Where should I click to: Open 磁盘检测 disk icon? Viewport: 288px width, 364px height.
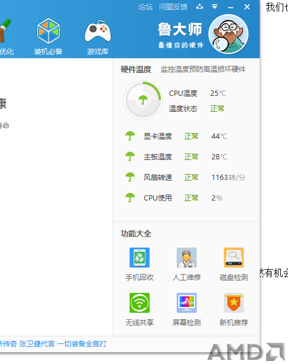[234, 258]
